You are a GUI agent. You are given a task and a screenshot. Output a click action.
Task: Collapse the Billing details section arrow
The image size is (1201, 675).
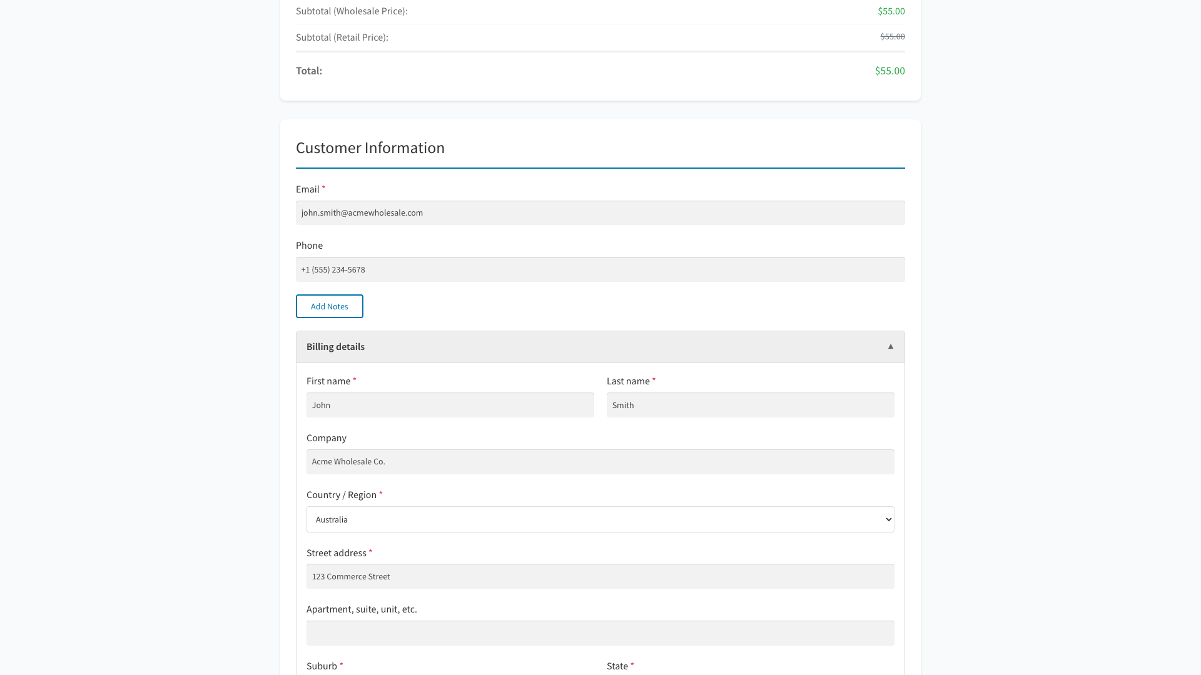click(x=890, y=346)
